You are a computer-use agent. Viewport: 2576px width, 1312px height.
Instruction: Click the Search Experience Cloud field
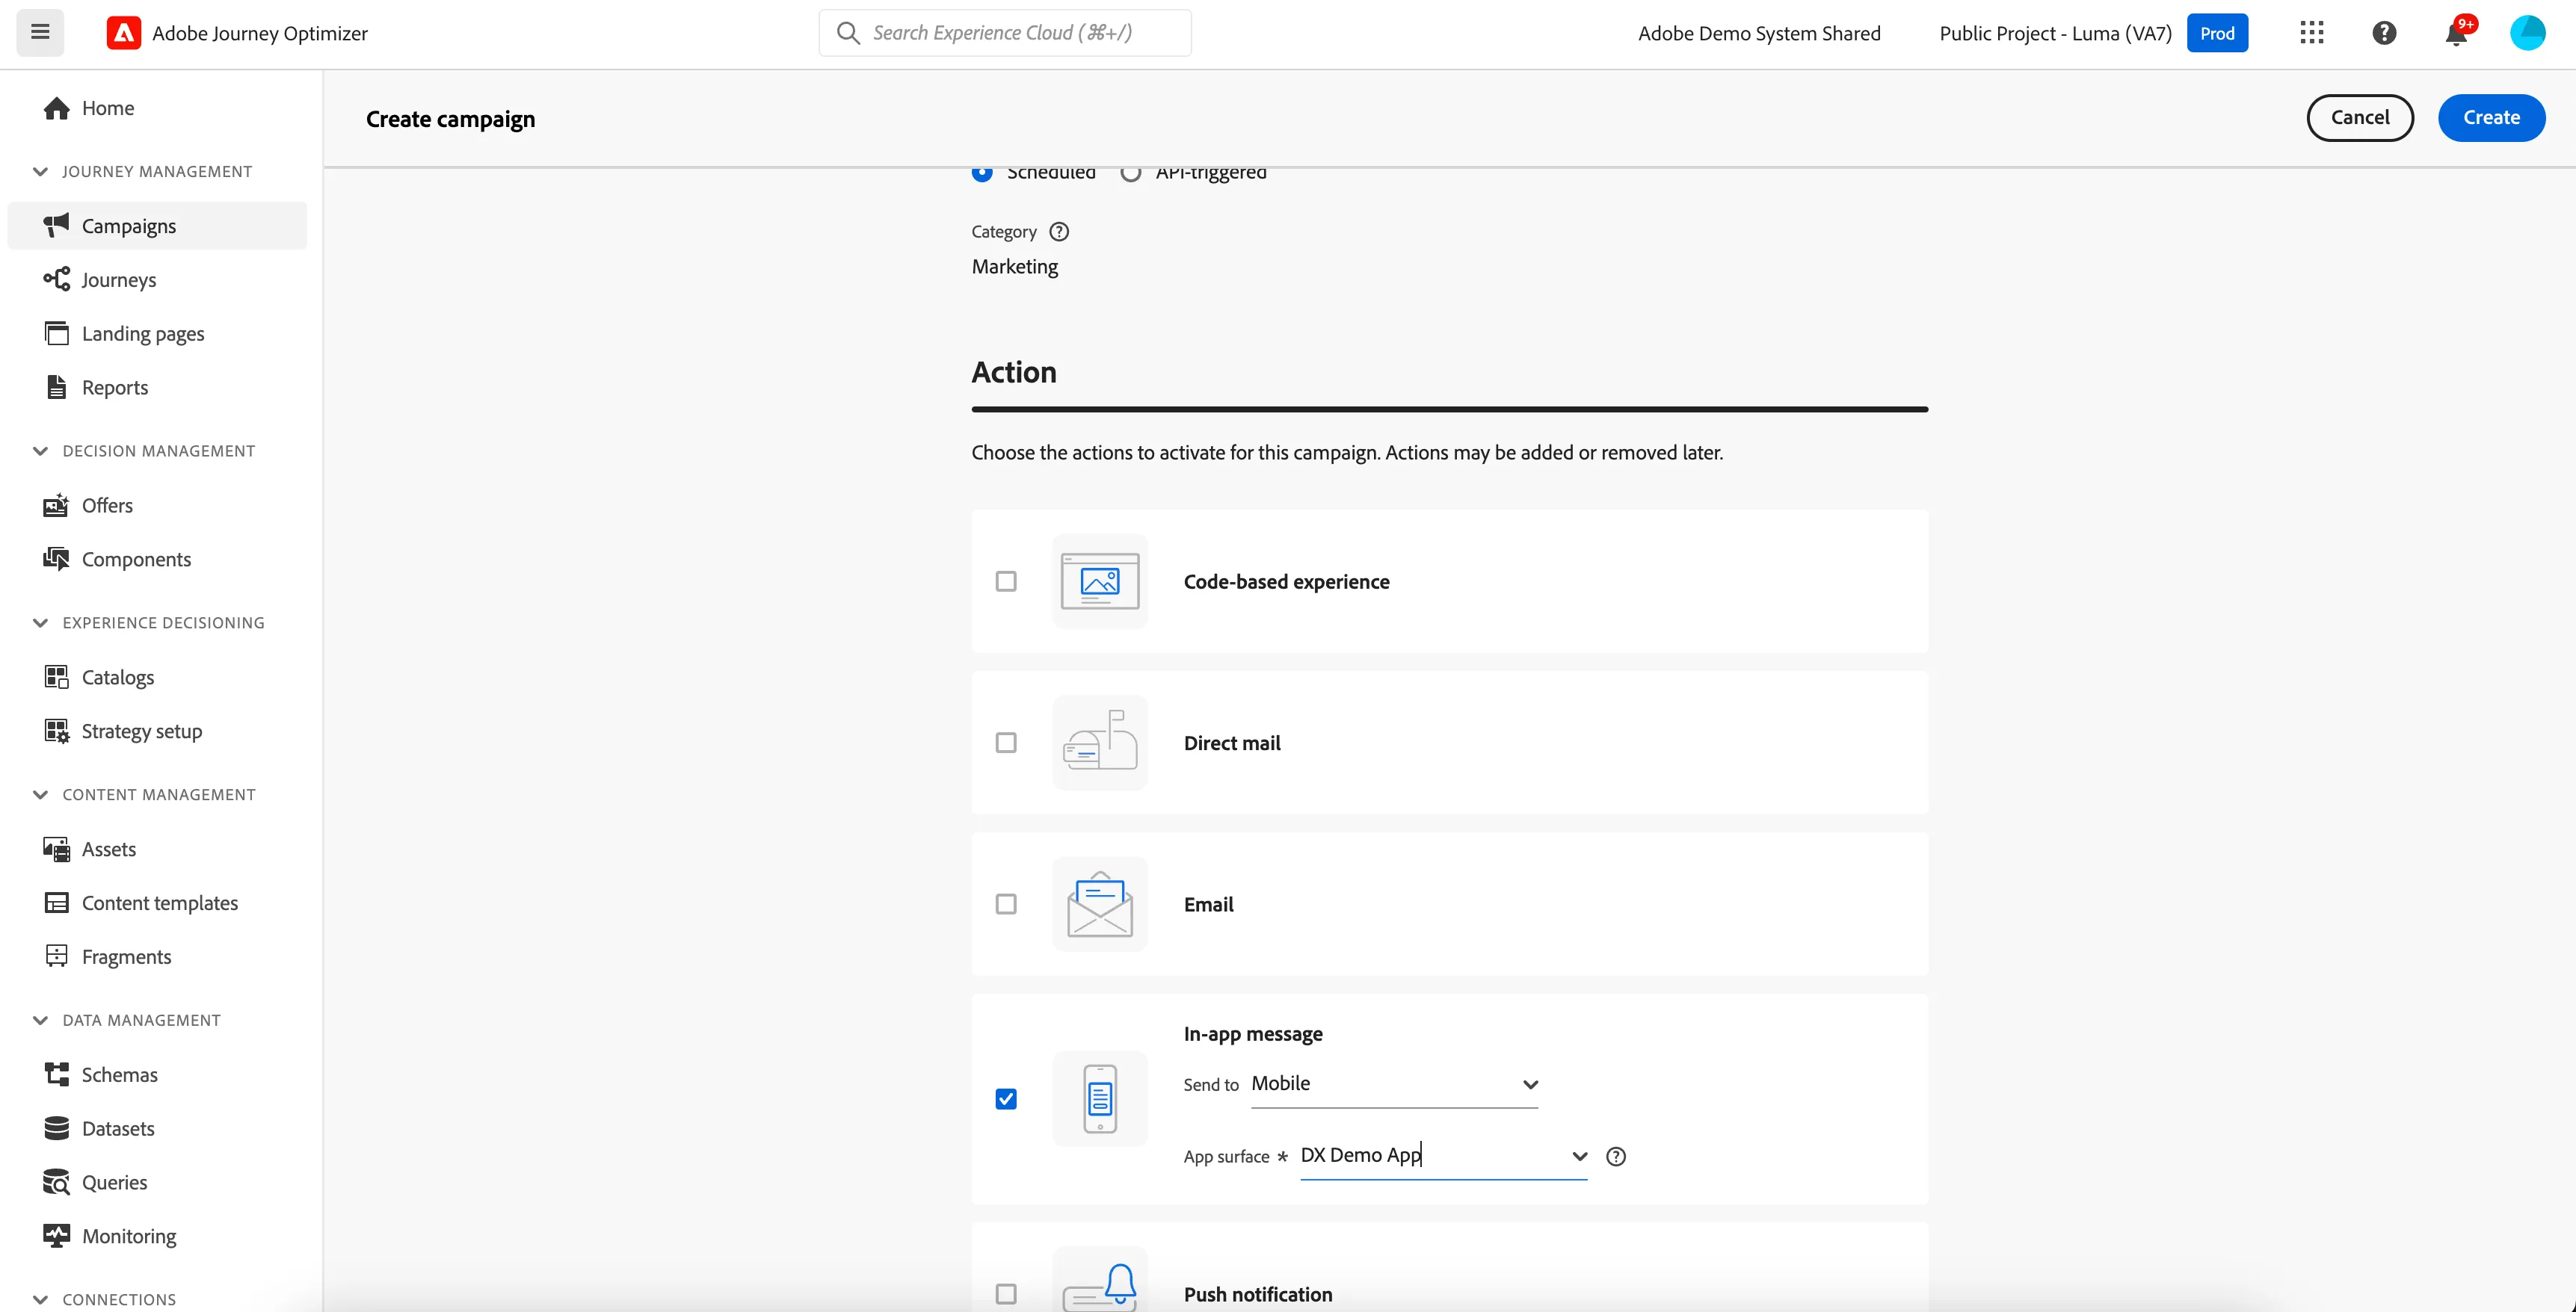coord(1005,33)
